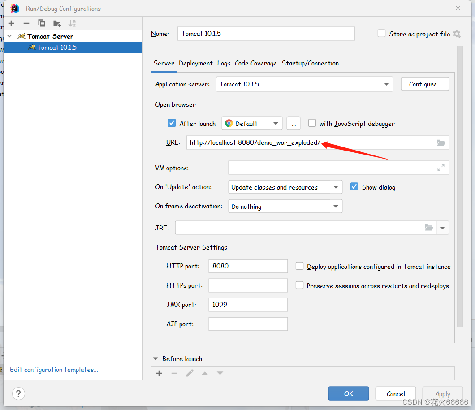The height and width of the screenshot is (410, 475).
Task: Move Before launch task up
Action: 205,373
